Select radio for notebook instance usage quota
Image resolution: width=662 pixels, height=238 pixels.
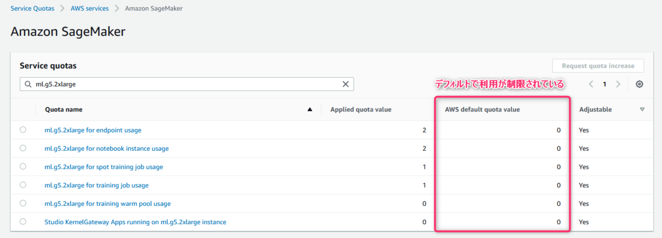pyautogui.click(x=23, y=148)
